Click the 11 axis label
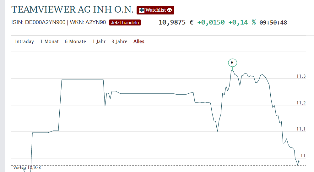Viewport: 314px width, 172px height. point(303,156)
